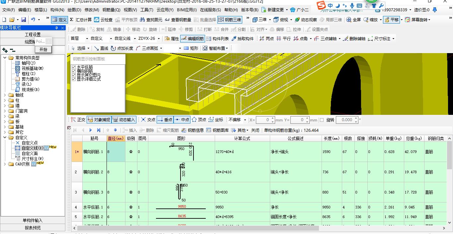Viewport: 453px width, 234px height.
Task: Open the 俯视 view dropdown arrow
Action: (x=291, y=20)
